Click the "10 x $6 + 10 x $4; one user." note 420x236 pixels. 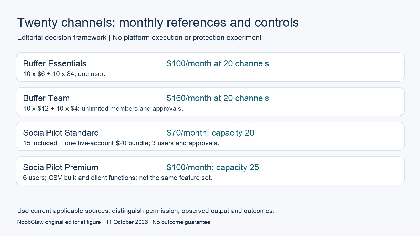pos(64,74)
